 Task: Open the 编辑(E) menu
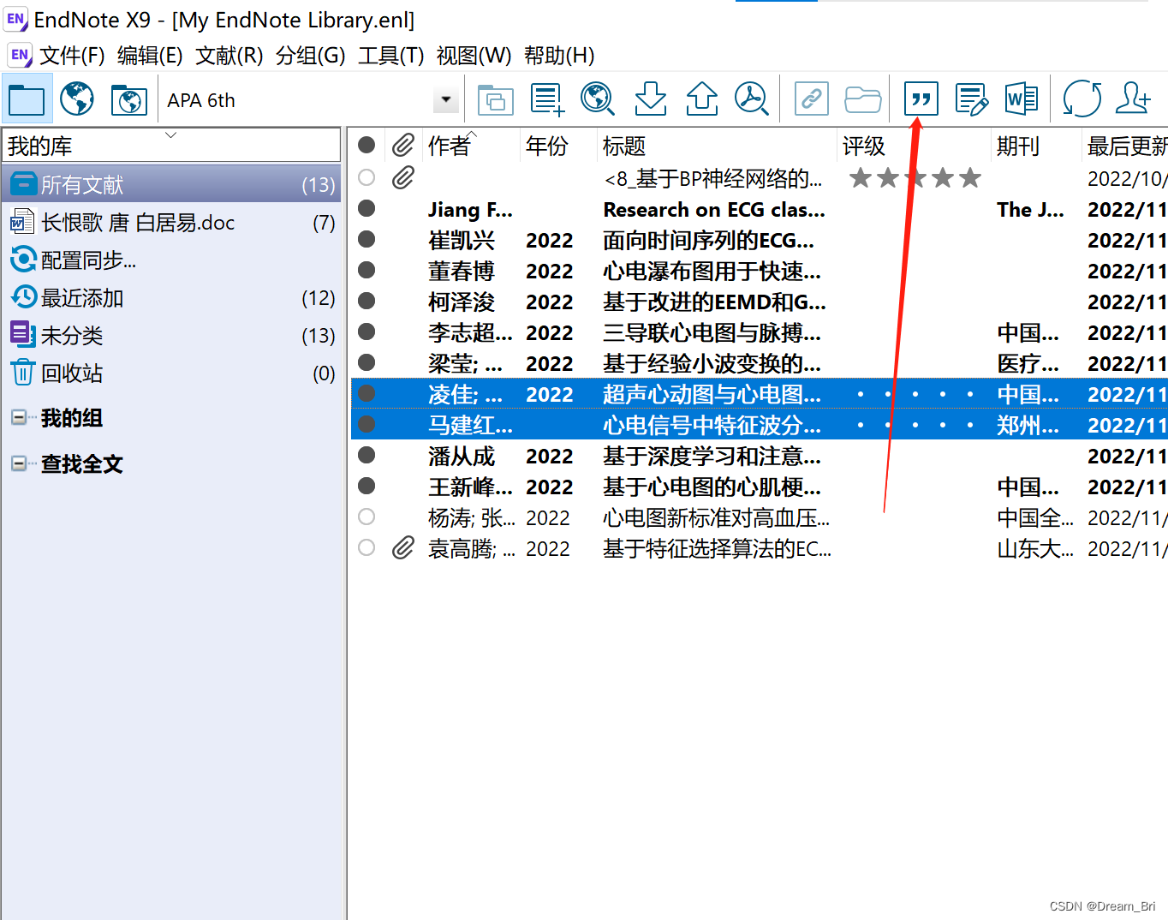pos(150,56)
